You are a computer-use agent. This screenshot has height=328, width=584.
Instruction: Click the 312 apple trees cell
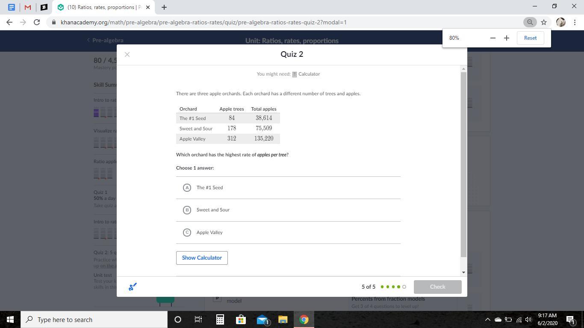[x=232, y=139]
